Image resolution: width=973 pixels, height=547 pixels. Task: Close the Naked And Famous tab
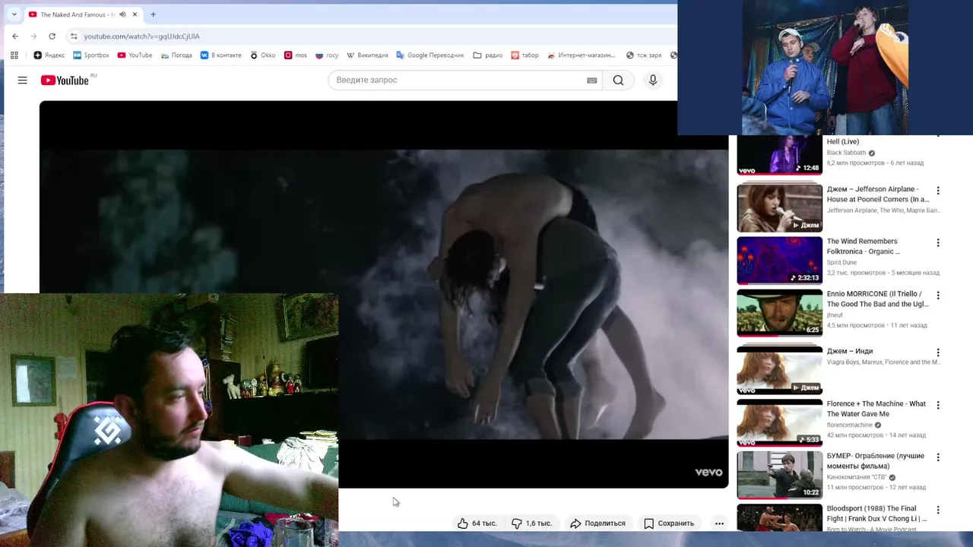click(135, 14)
